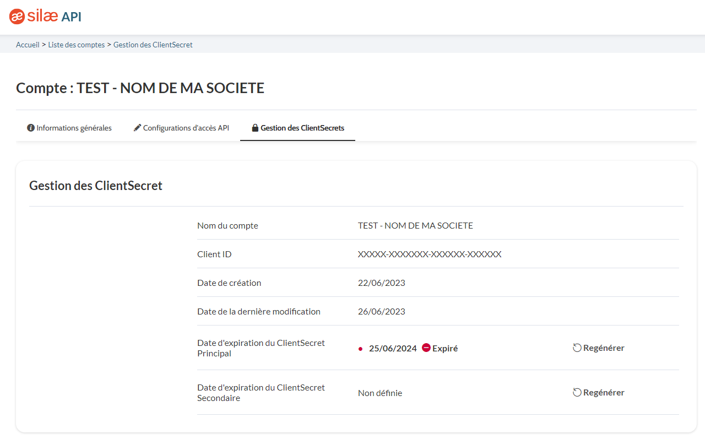Screen dimensions: 705x439
Task: Click the regenerate icon for ClientSecret Principal
Action: pos(577,347)
